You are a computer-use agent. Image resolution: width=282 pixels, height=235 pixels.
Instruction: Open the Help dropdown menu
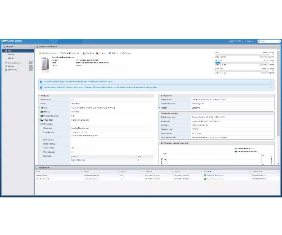coord(250,41)
